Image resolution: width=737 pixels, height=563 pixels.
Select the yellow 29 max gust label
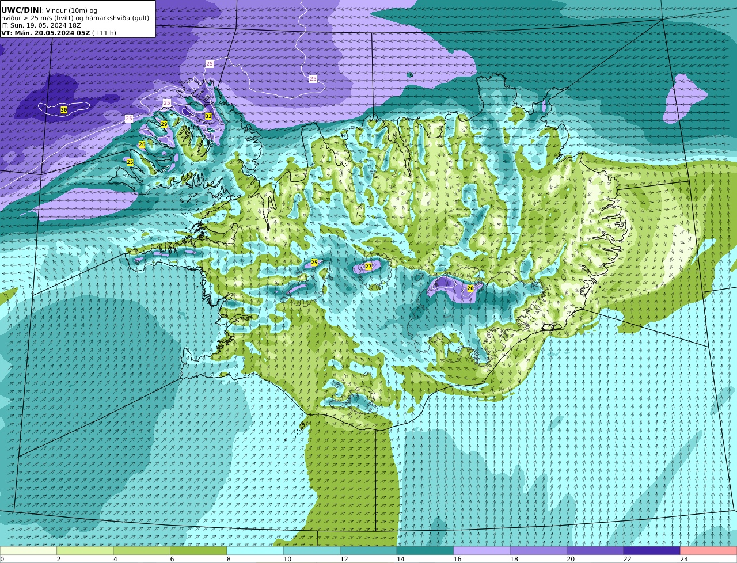point(164,124)
